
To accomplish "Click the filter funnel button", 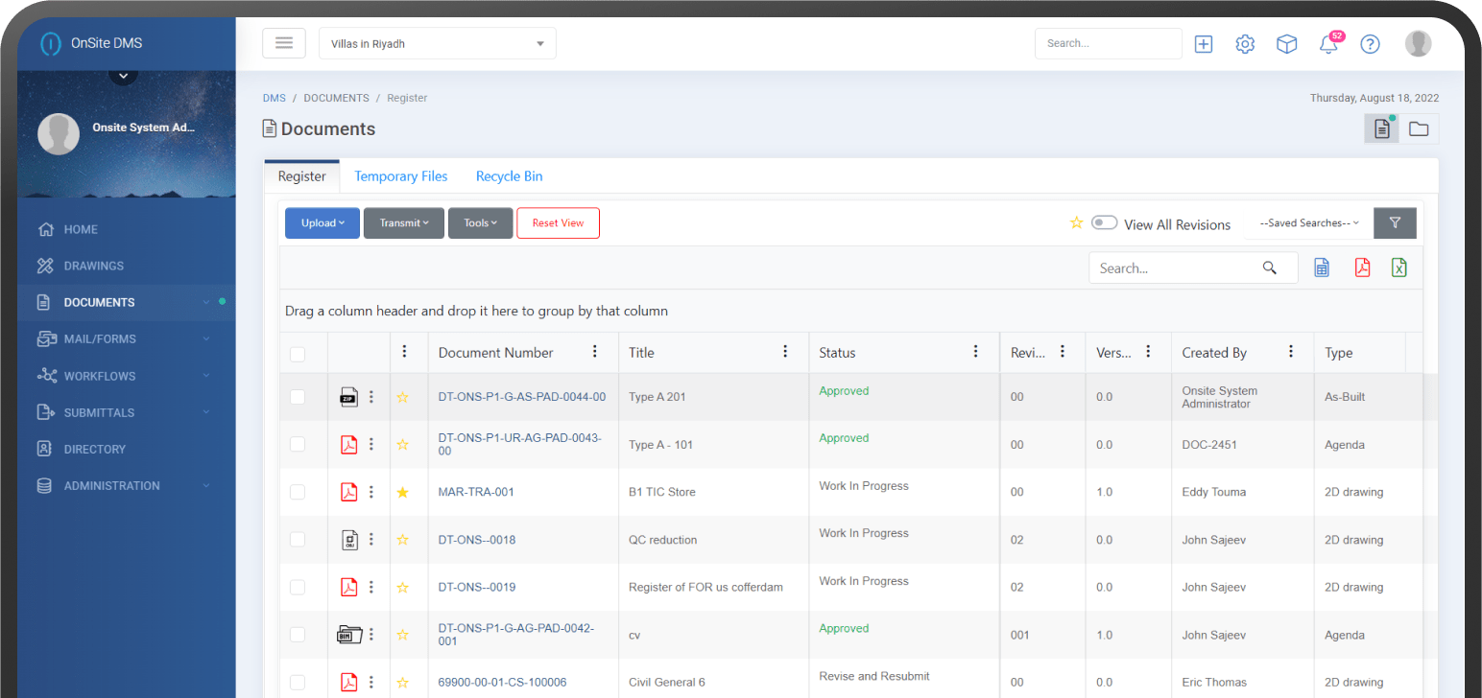I will click(1395, 223).
